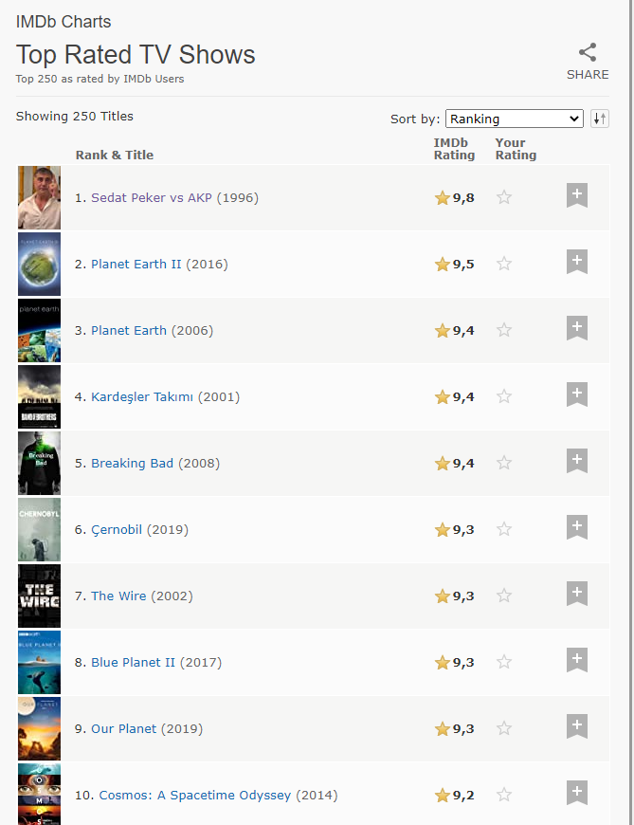Viewport: 634px width, 825px height.
Task: Click the Breaking Bad poster thumbnail
Action: [40, 463]
